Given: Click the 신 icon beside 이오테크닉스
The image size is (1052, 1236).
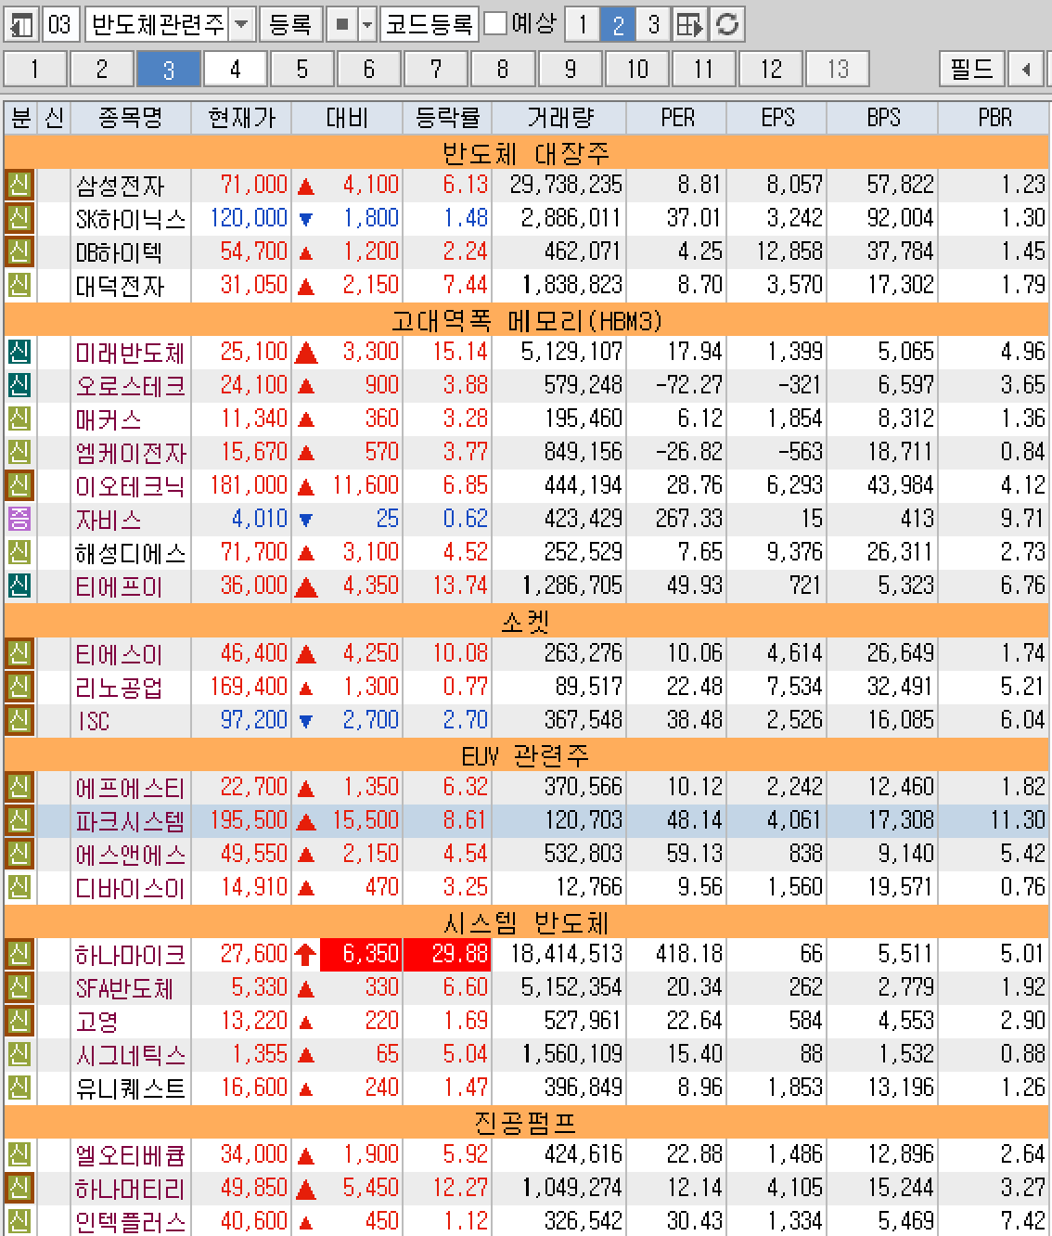Looking at the screenshot, I should click(x=19, y=485).
